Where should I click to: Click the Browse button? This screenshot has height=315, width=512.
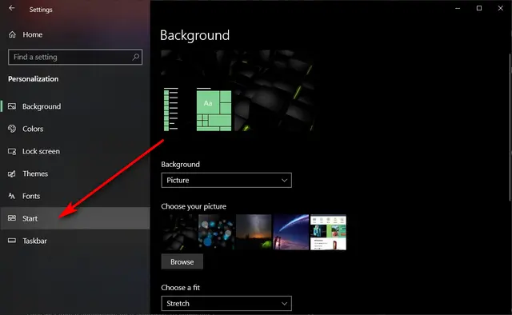click(x=182, y=261)
